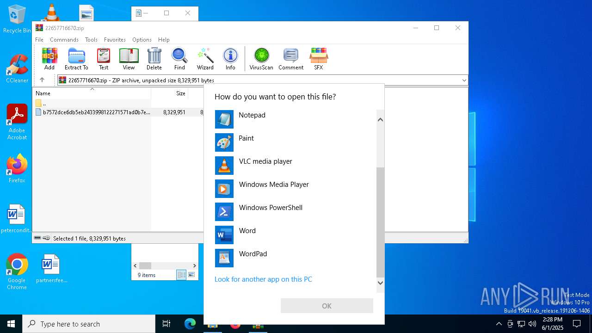Click the OK button in dialog
Viewport: 592px width, 333px height.
pyautogui.click(x=327, y=306)
